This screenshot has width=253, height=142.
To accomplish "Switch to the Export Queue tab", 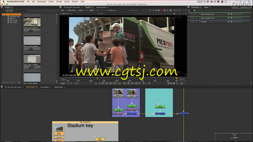I will pos(101,7).
